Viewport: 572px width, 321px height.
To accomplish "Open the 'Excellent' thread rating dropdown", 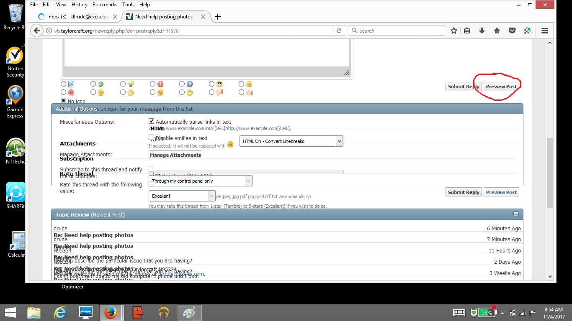I will pyautogui.click(x=182, y=196).
